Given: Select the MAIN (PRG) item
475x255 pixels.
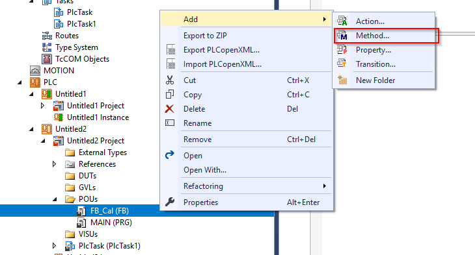Looking at the screenshot, I should [x=111, y=223].
